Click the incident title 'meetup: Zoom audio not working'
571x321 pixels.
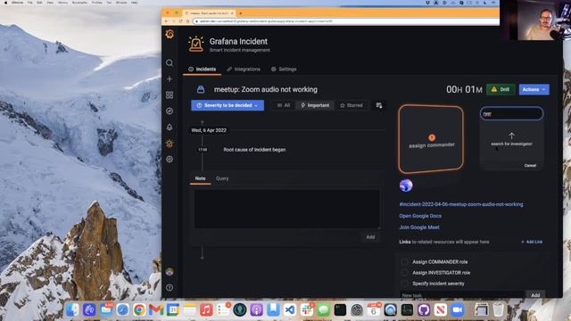[266, 89]
